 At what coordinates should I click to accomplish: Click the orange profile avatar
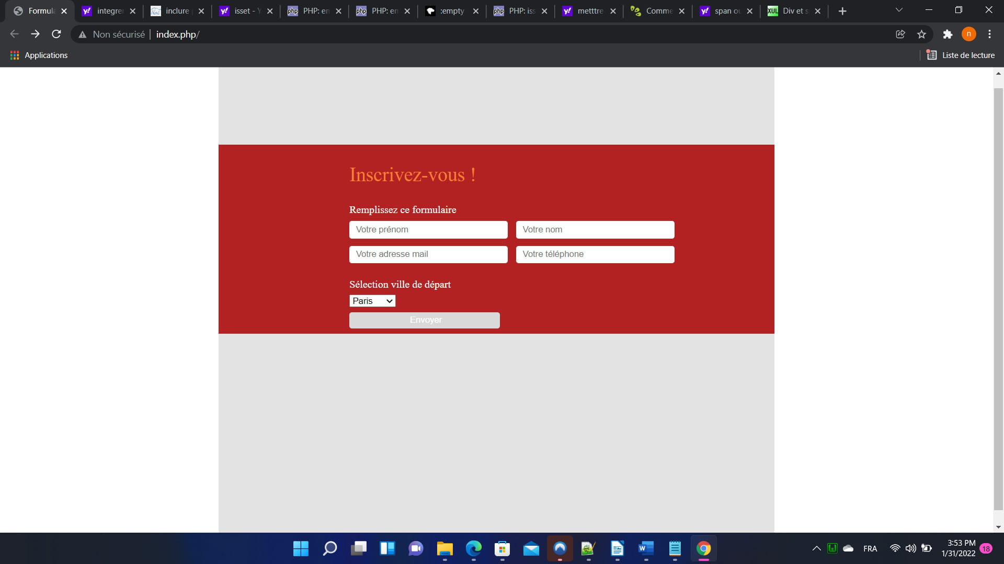tap(968, 34)
